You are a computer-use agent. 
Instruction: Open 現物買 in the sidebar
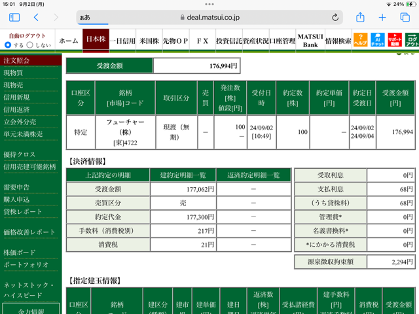point(13,73)
